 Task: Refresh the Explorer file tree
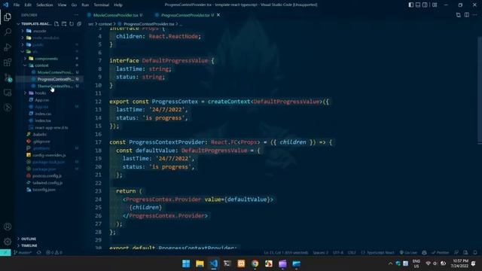click(72, 23)
